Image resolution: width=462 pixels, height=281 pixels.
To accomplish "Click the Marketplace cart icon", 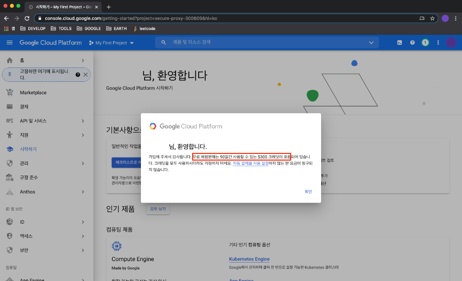I will tap(10, 92).
